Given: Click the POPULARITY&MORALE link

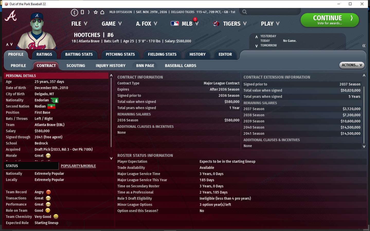Looking at the screenshot, I should pos(78,166).
